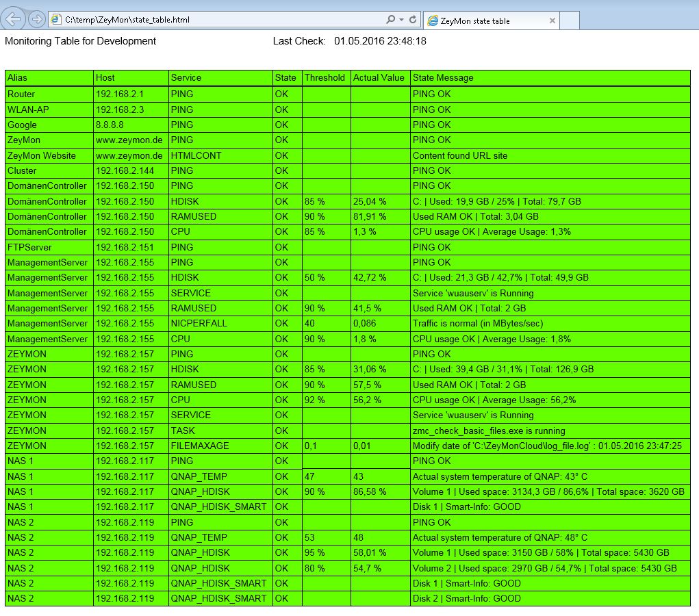Click the Refresh icon in address bar
This screenshot has height=616, width=699.
tap(413, 20)
